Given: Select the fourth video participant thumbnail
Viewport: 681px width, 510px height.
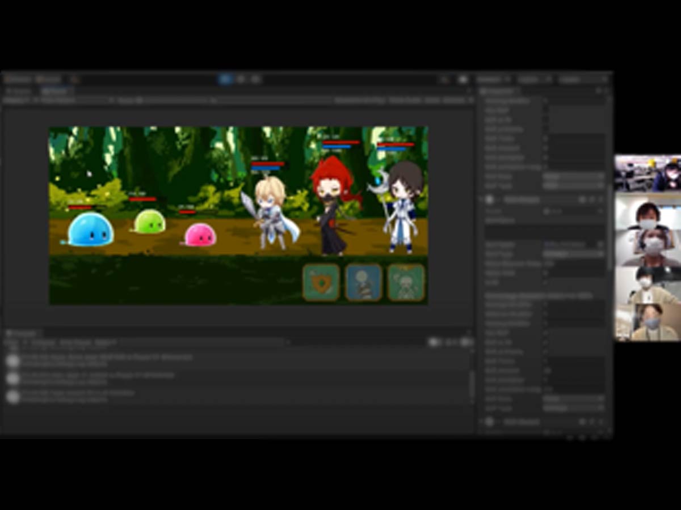Looking at the screenshot, I should (648, 286).
